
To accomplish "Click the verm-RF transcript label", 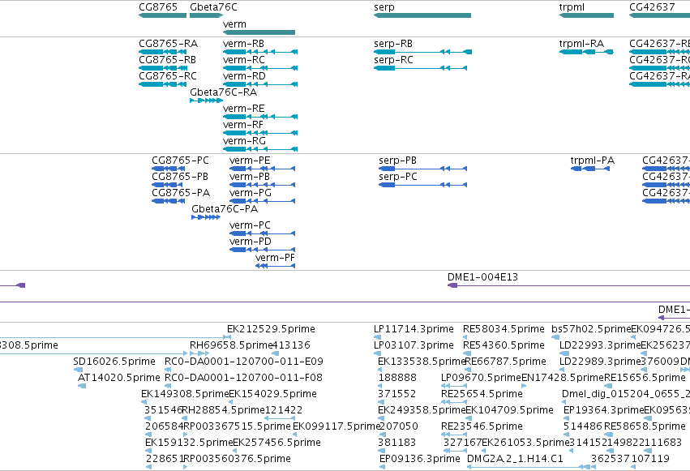I will tap(243, 125).
